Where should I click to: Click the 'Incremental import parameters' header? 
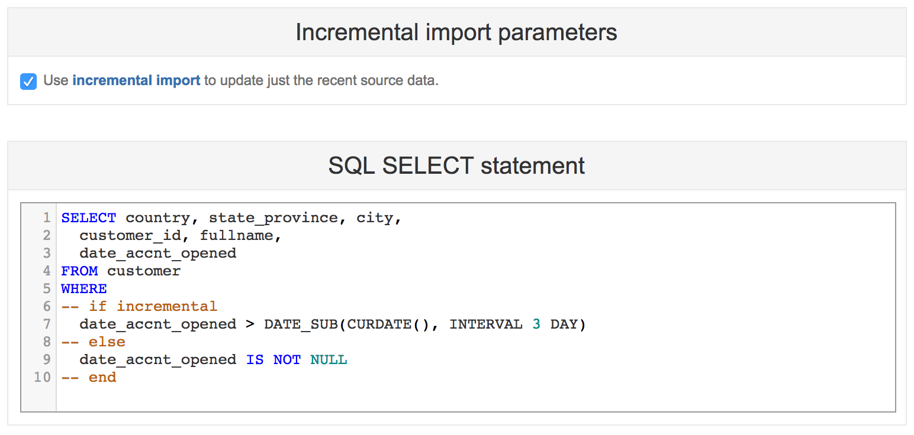point(456,33)
